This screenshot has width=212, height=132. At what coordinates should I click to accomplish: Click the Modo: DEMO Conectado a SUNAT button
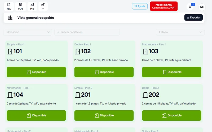pyautogui.click(x=164, y=6)
